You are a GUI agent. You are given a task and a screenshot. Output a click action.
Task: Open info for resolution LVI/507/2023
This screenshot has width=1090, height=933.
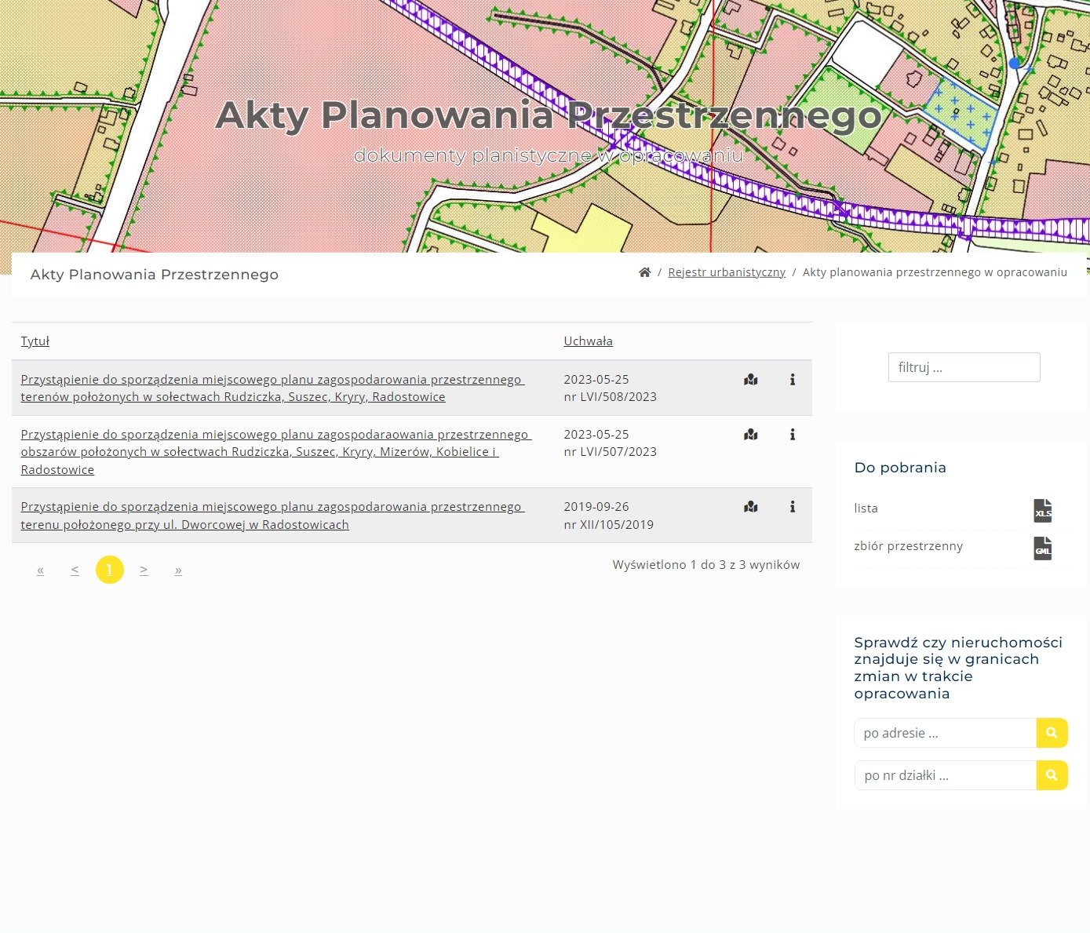[x=793, y=435]
